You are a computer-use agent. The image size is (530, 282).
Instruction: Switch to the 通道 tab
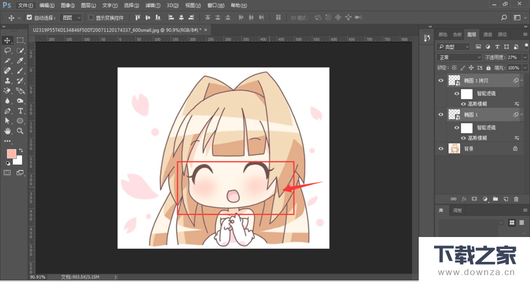(x=488, y=34)
